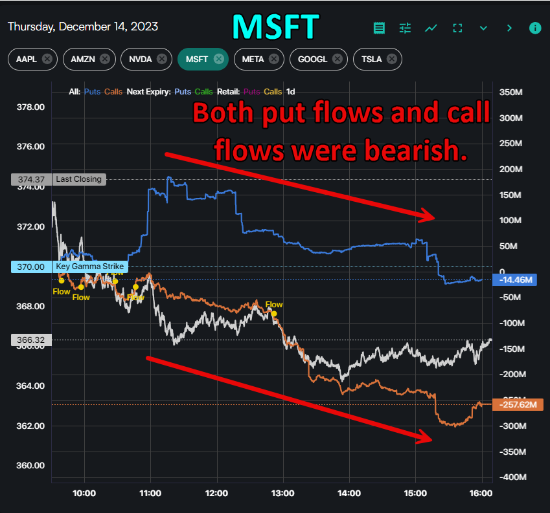Image resolution: width=550 pixels, height=513 pixels.
Task: Click the Last Closing label
Action: point(79,179)
